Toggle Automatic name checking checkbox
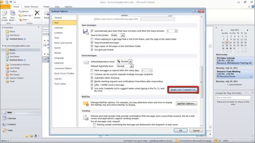The width and height of the screenshot is (255, 143). (92, 78)
